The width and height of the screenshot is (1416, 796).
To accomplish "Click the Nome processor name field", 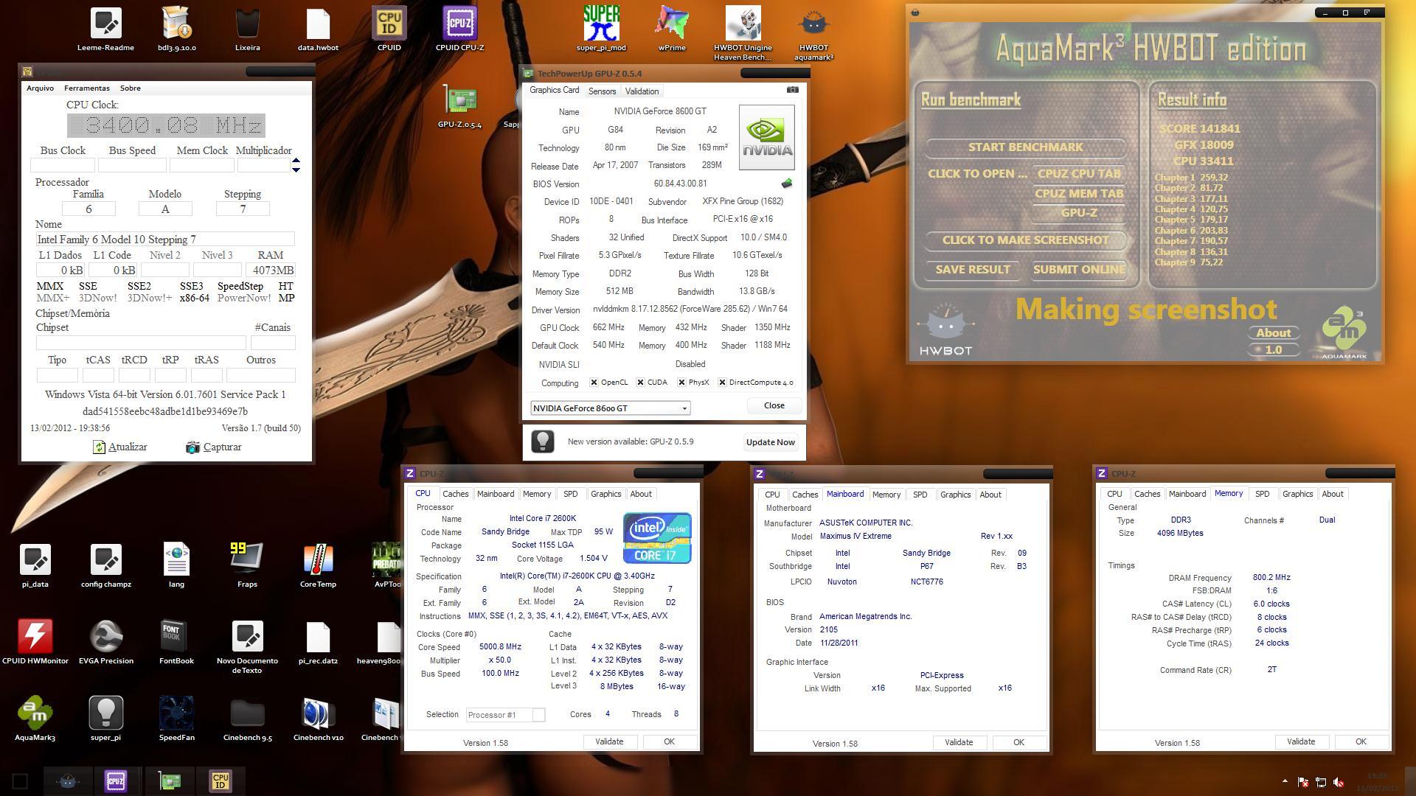I will 165,240.
